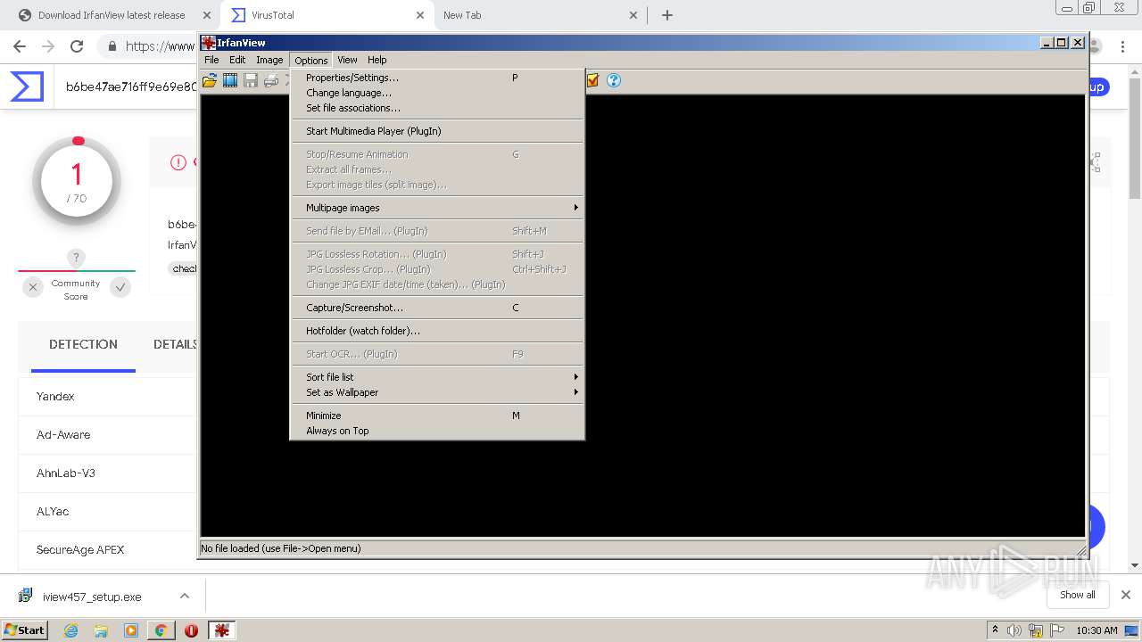
Task: Close the VirusTotal tab
Action: coord(420,15)
